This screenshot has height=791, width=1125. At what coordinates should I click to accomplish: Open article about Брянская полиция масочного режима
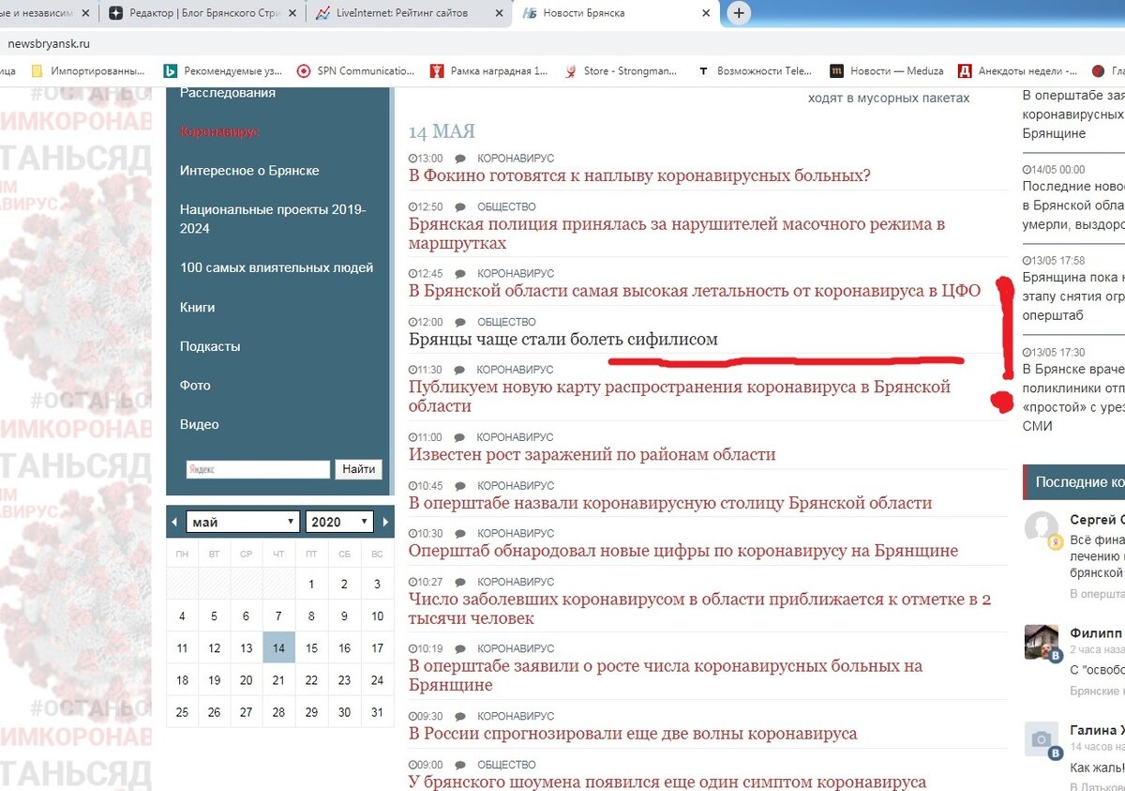coord(677,234)
